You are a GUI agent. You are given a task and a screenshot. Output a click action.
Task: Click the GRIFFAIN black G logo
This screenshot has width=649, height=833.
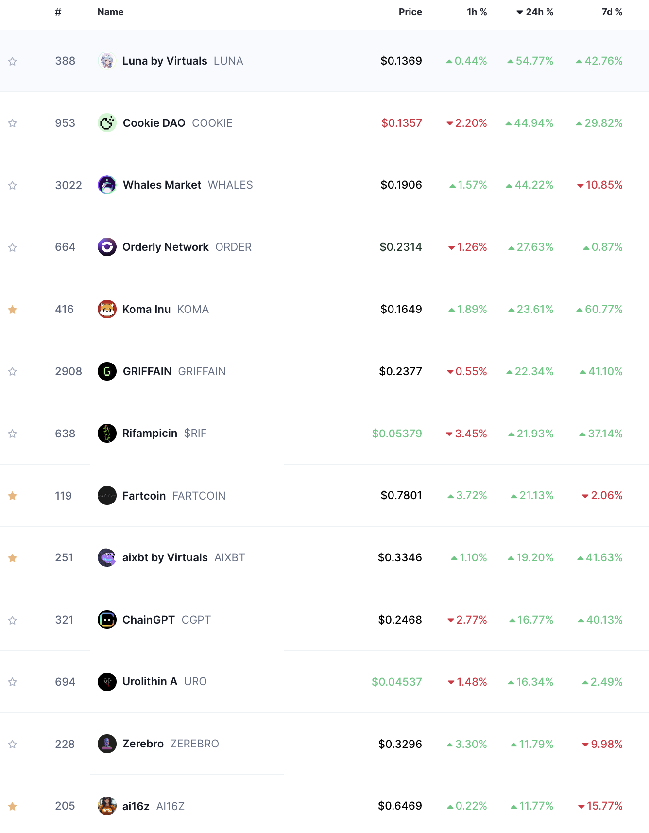click(x=107, y=371)
